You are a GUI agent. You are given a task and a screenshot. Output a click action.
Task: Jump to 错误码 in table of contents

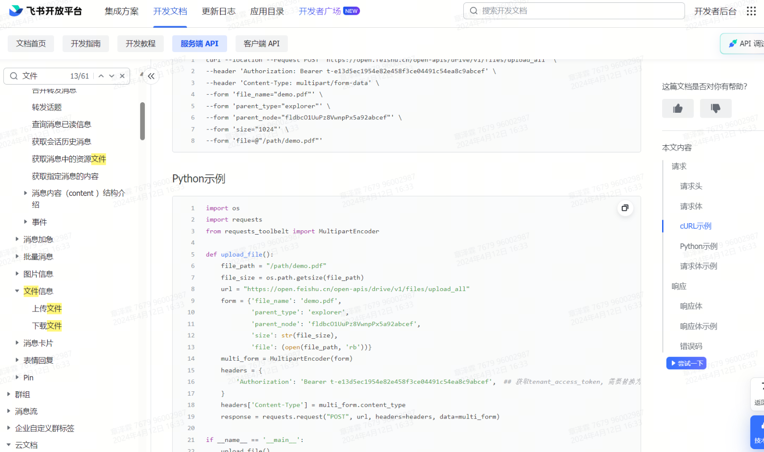pos(691,346)
